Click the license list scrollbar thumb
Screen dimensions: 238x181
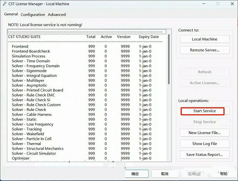[169, 59]
